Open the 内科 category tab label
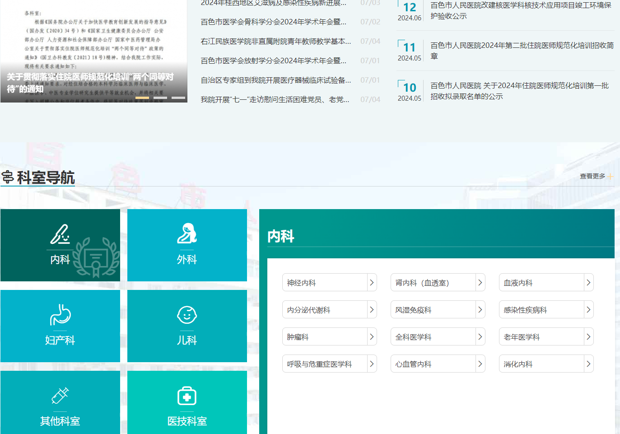This screenshot has width=620, height=434. [60, 260]
